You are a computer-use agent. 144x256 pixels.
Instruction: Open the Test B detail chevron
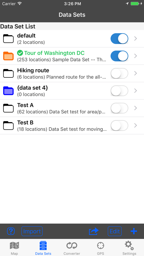[135, 125]
